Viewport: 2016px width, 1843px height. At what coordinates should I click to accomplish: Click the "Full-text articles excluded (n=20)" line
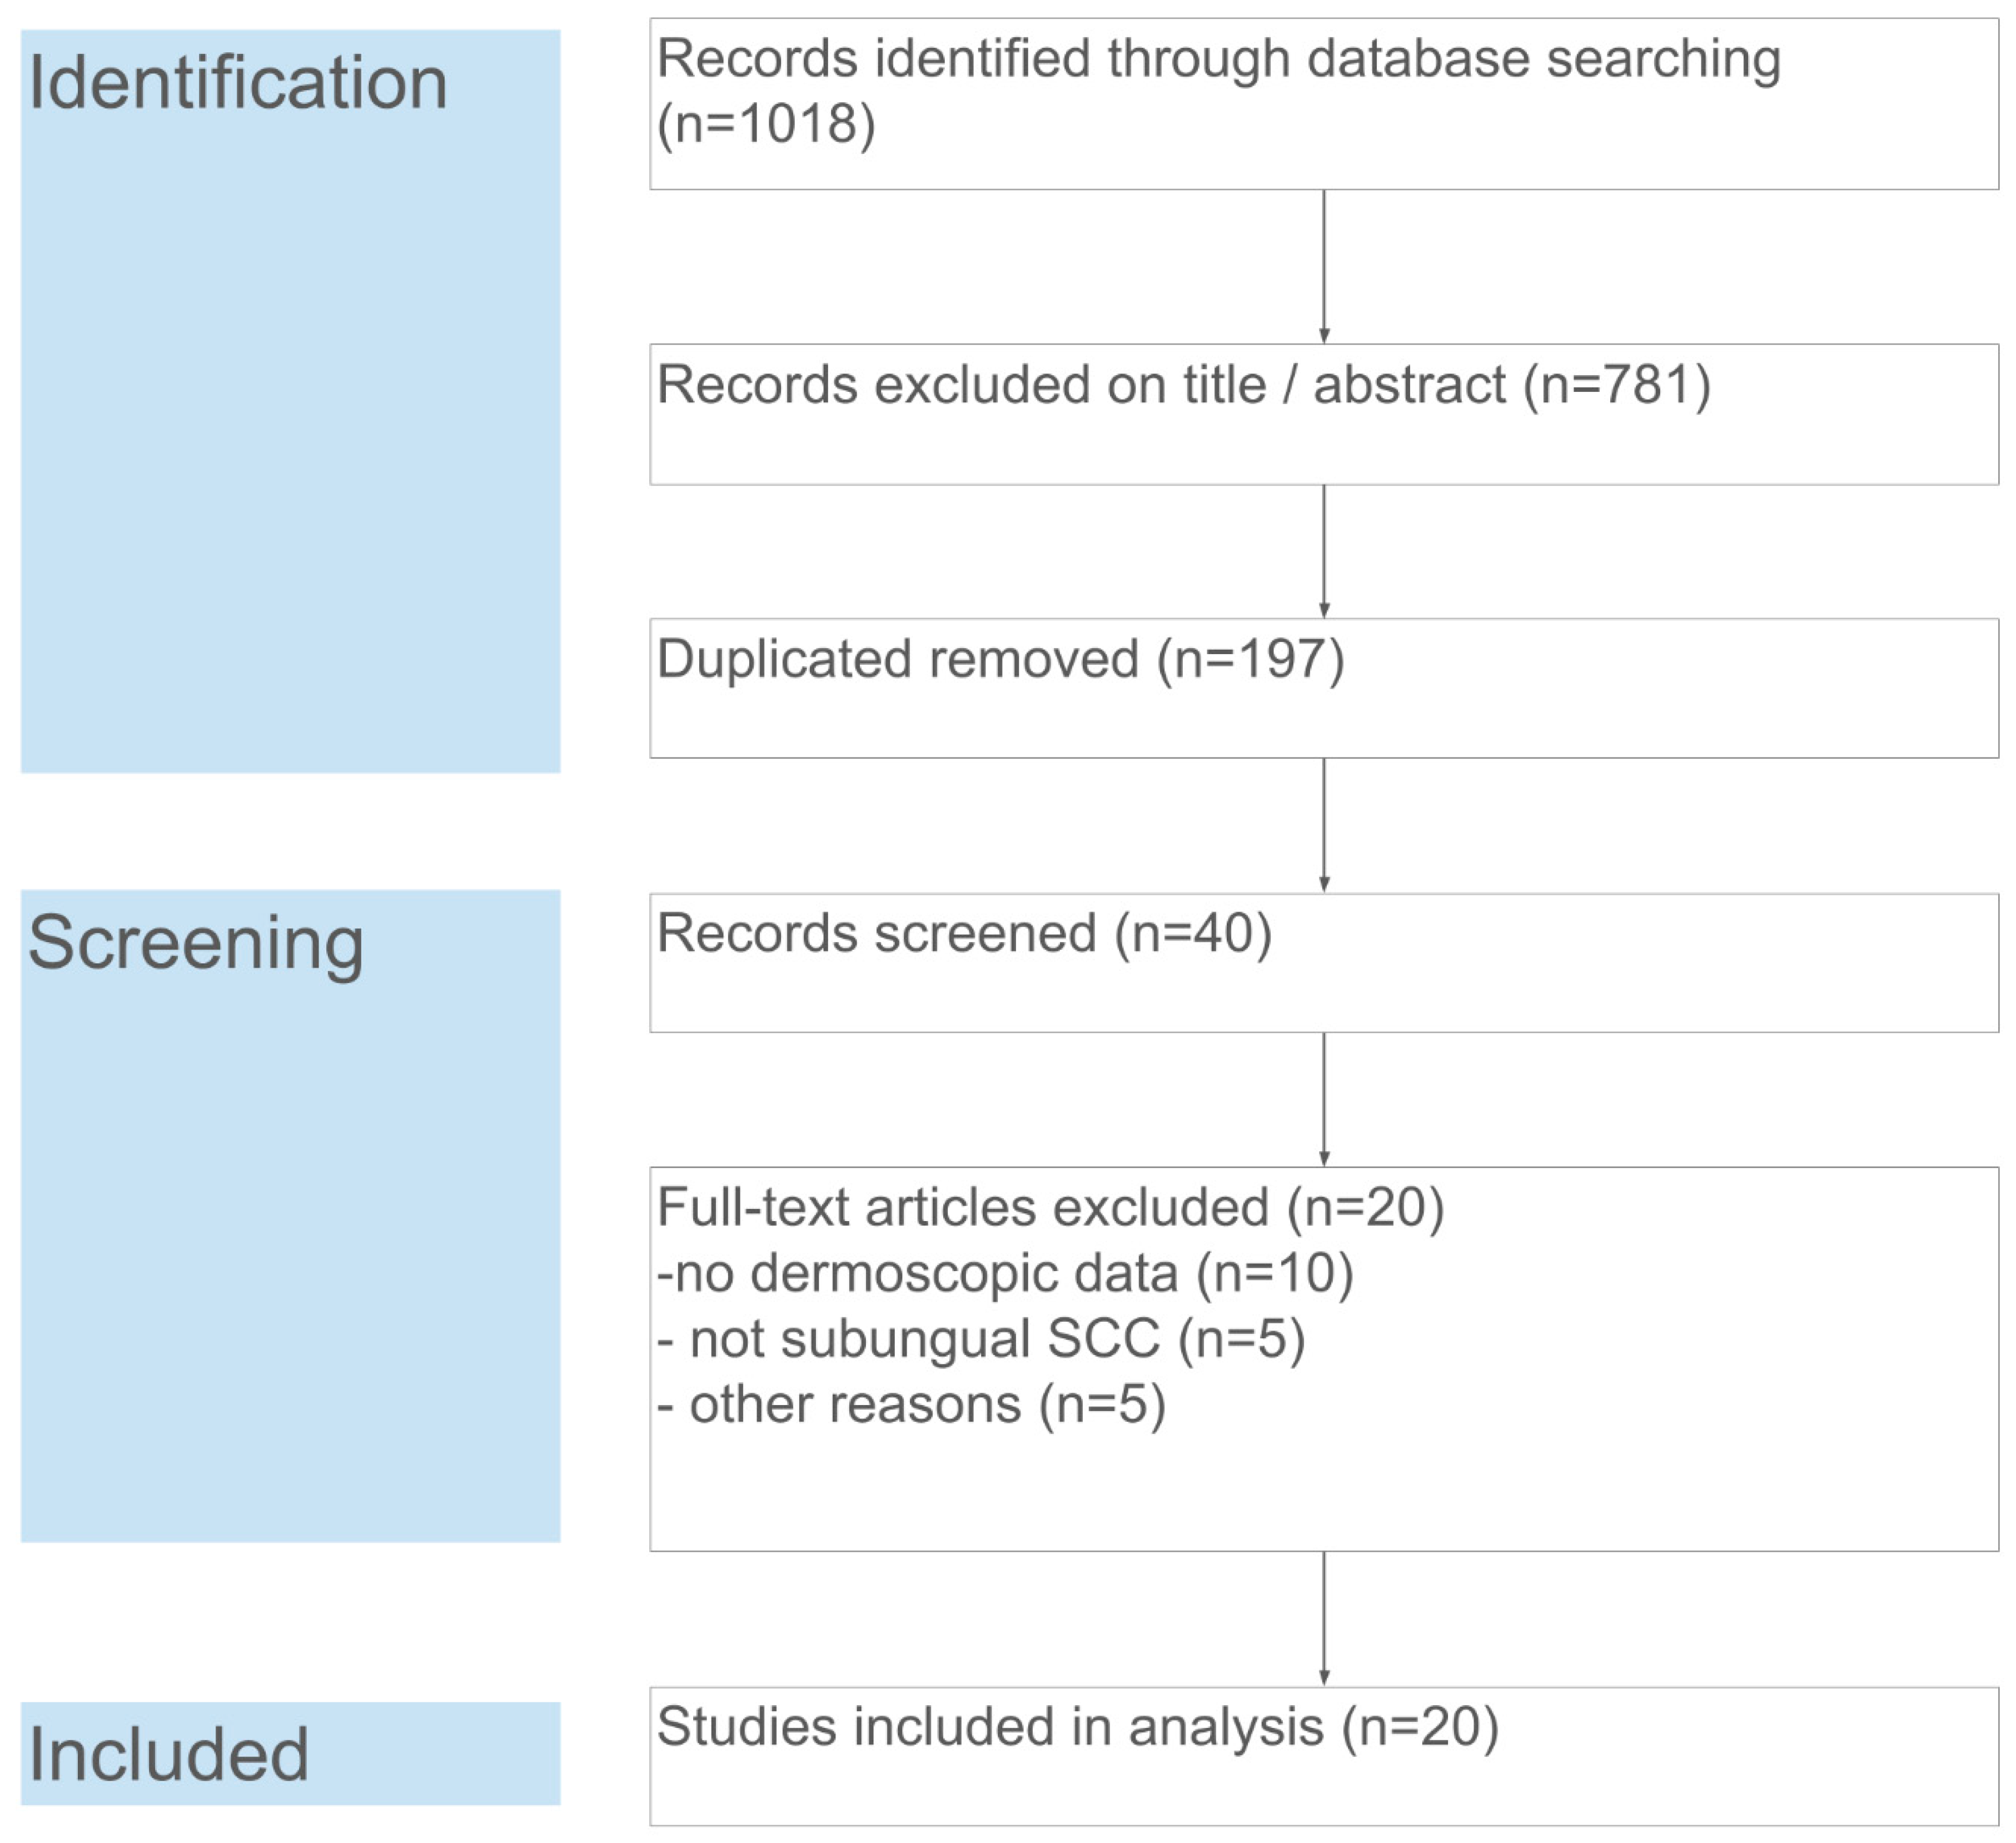click(1050, 1207)
